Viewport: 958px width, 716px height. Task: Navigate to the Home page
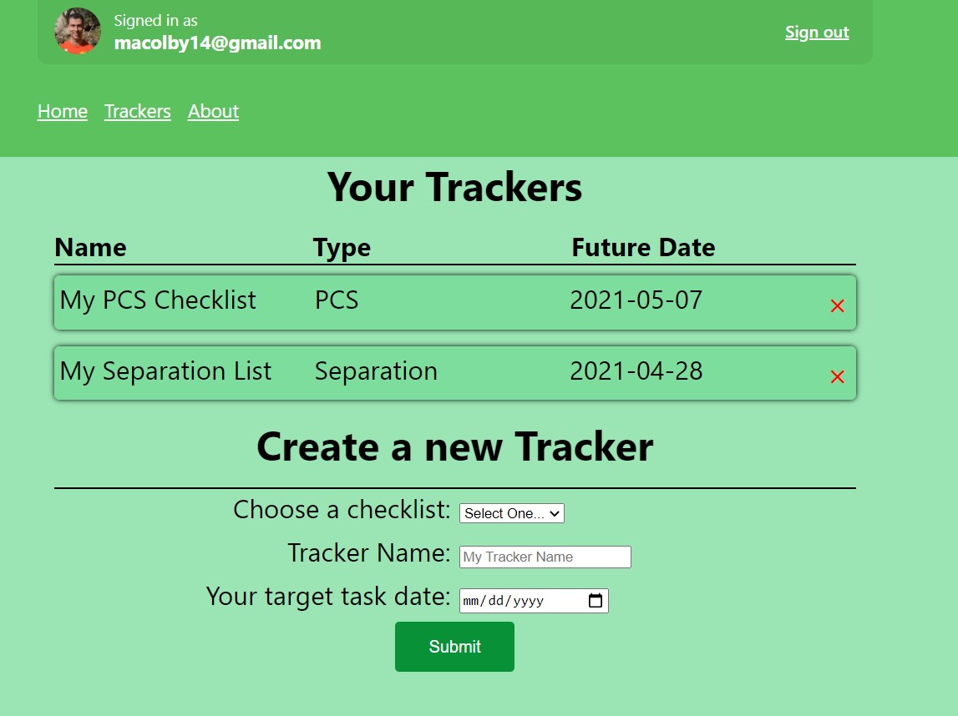(x=62, y=111)
